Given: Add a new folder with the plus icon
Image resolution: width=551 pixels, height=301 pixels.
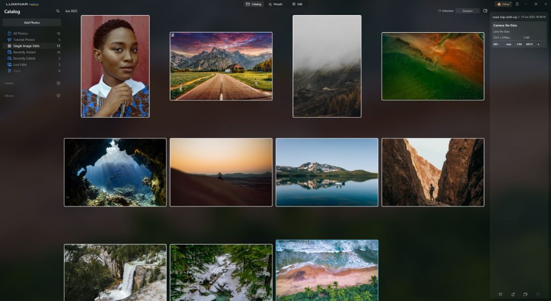Looking at the screenshot, I should [58, 83].
